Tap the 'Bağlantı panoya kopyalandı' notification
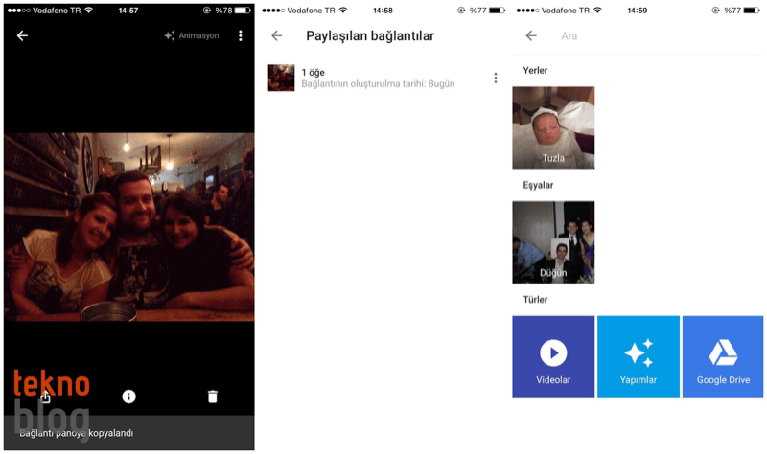This screenshot has height=454, width=767. (x=129, y=433)
